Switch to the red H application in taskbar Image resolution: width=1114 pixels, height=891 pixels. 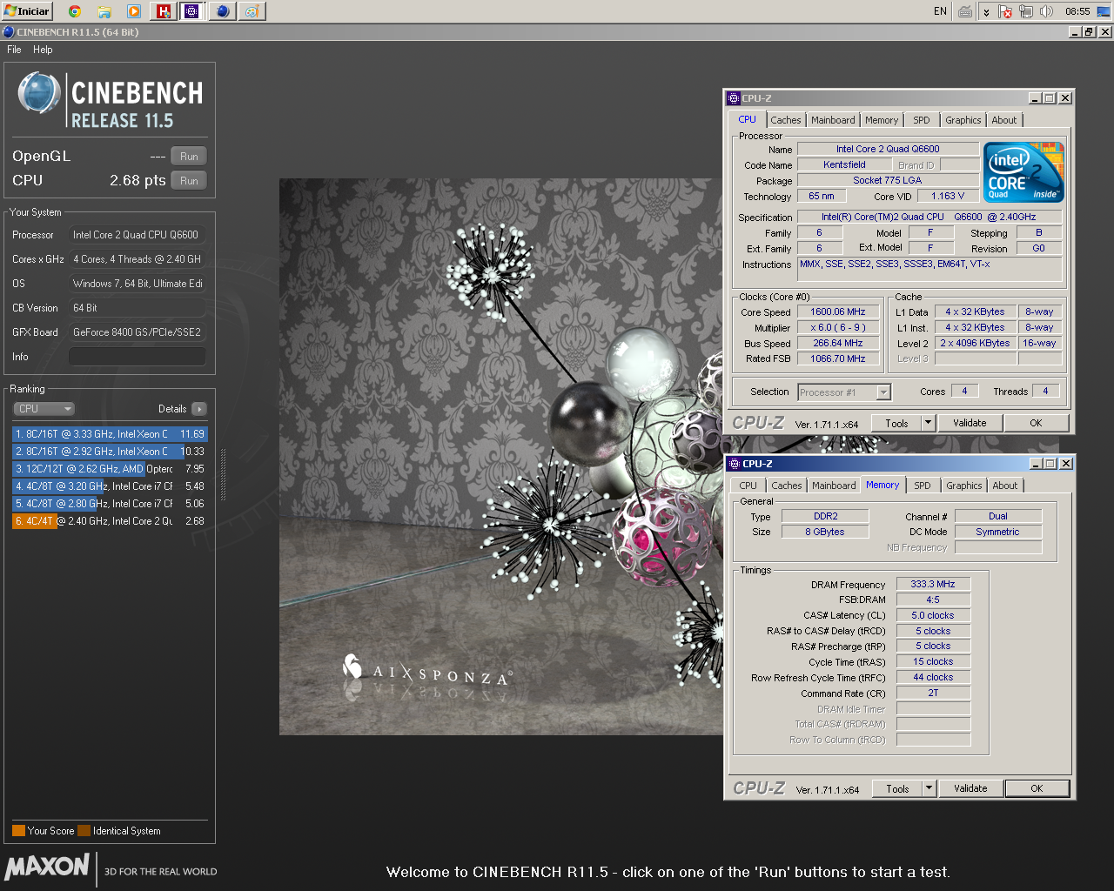click(163, 11)
